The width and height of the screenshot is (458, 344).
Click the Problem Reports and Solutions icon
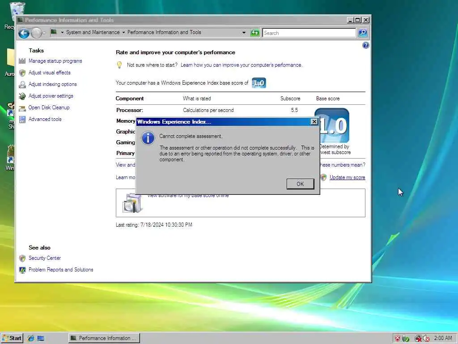22,270
